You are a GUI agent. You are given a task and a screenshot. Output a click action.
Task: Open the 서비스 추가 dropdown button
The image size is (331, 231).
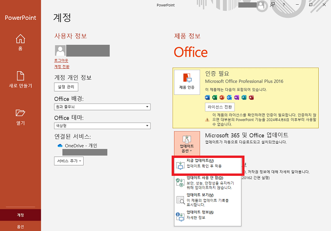coord(69,161)
